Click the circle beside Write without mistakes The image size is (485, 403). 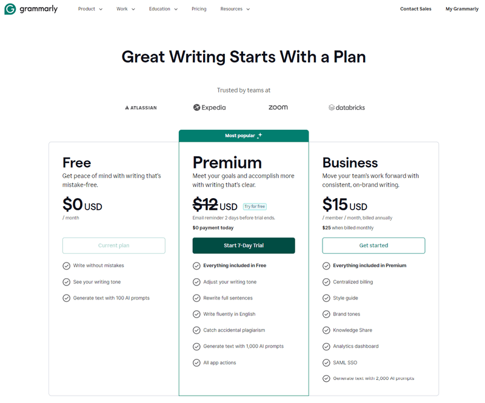tap(67, 265)
